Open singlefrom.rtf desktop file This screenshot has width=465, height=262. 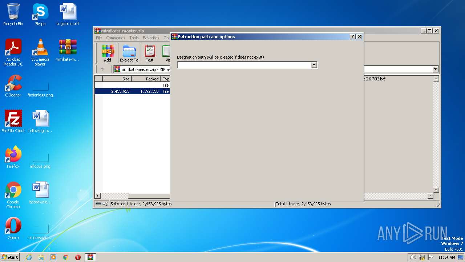point(68,15)
